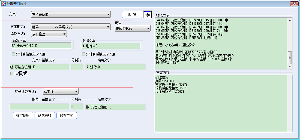Toggle the IE模式 checkbox
The height and width of the screenshot is (140, 300).
(x=12, y=74)
